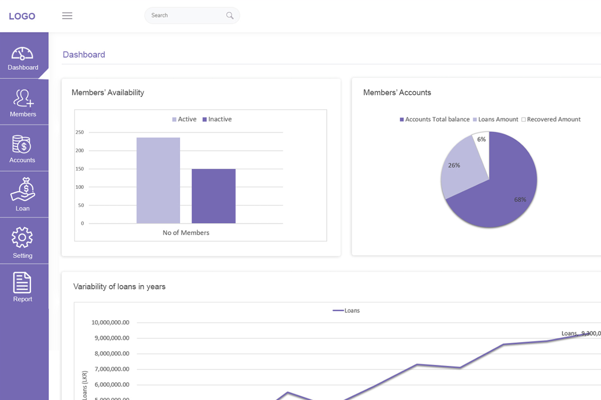The image size is (601, 400).
Task: Toggle the Active legend entry
Action: point(184,119)
